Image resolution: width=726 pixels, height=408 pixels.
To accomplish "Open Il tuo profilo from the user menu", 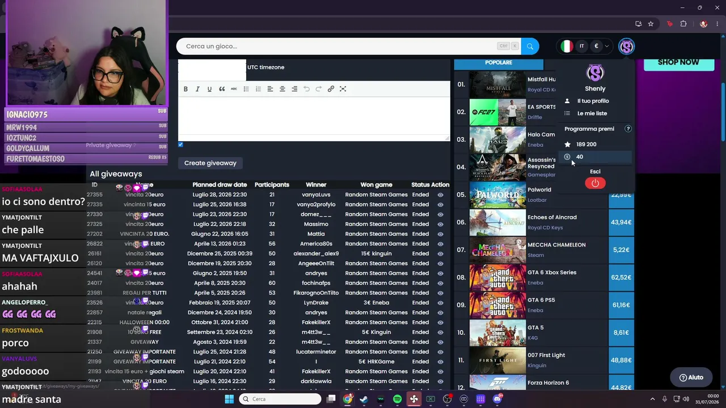I will (x=593, y=101).
